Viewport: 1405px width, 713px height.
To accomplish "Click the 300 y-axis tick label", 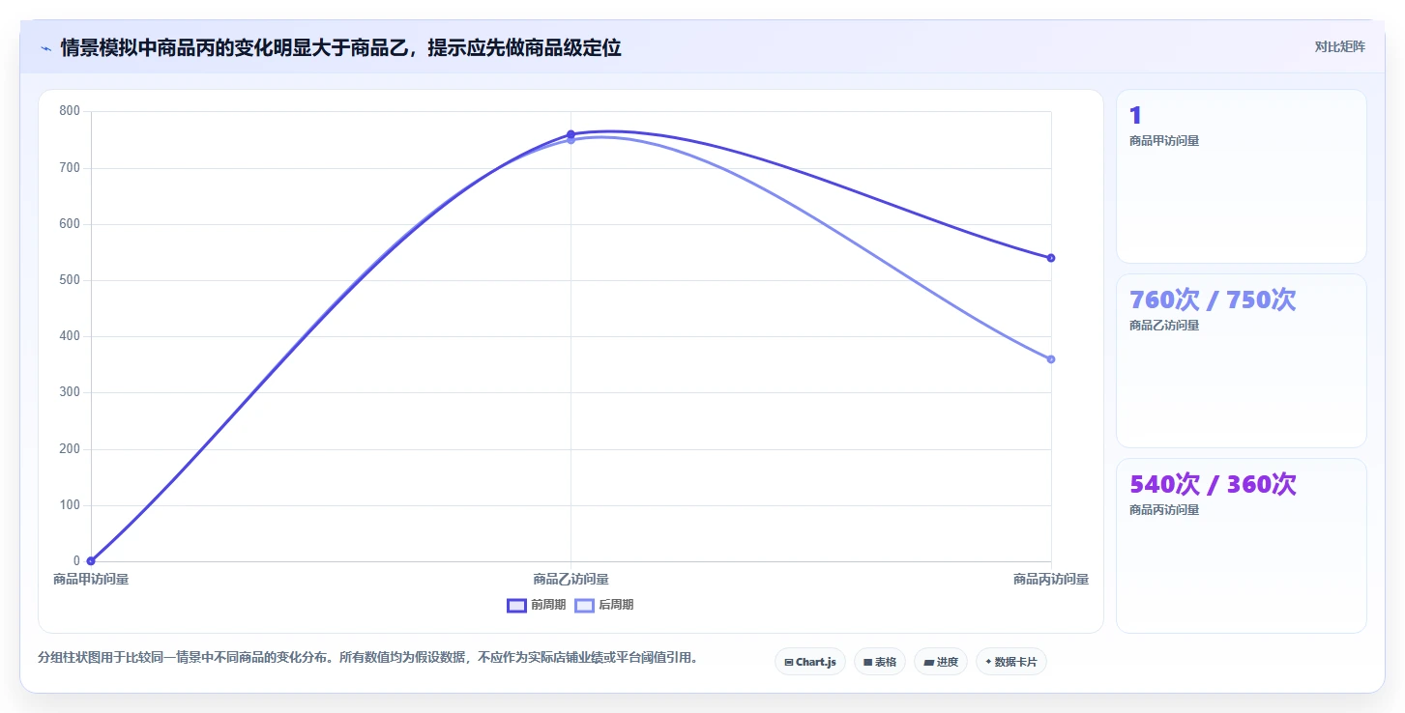I will [70, 392].
